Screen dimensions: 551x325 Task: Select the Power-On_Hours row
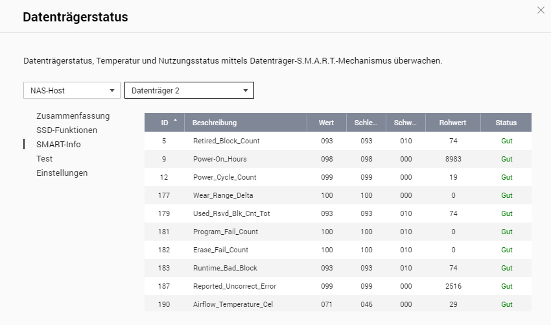(x=338, y=159)
